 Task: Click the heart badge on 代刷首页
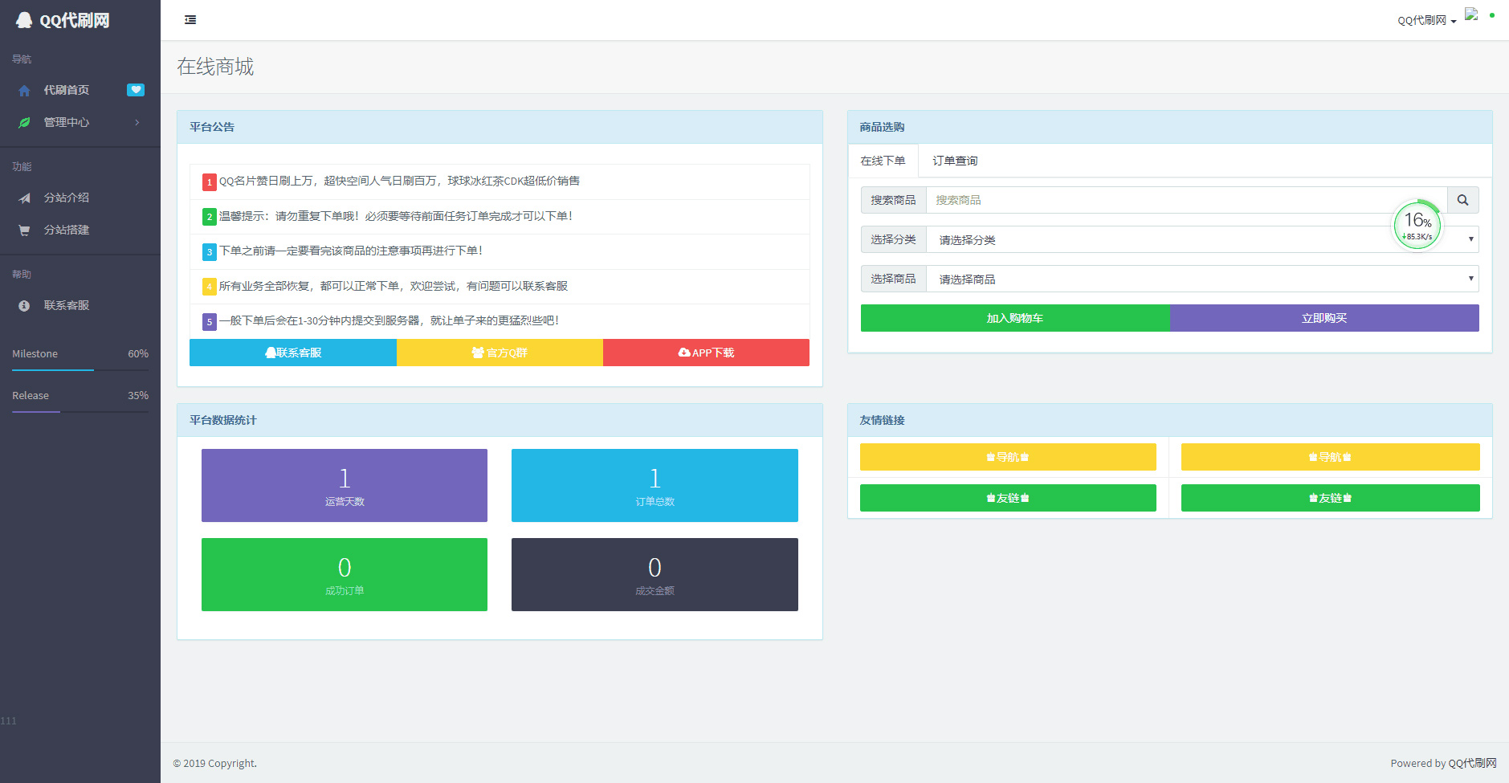click(x=136, y=90)
